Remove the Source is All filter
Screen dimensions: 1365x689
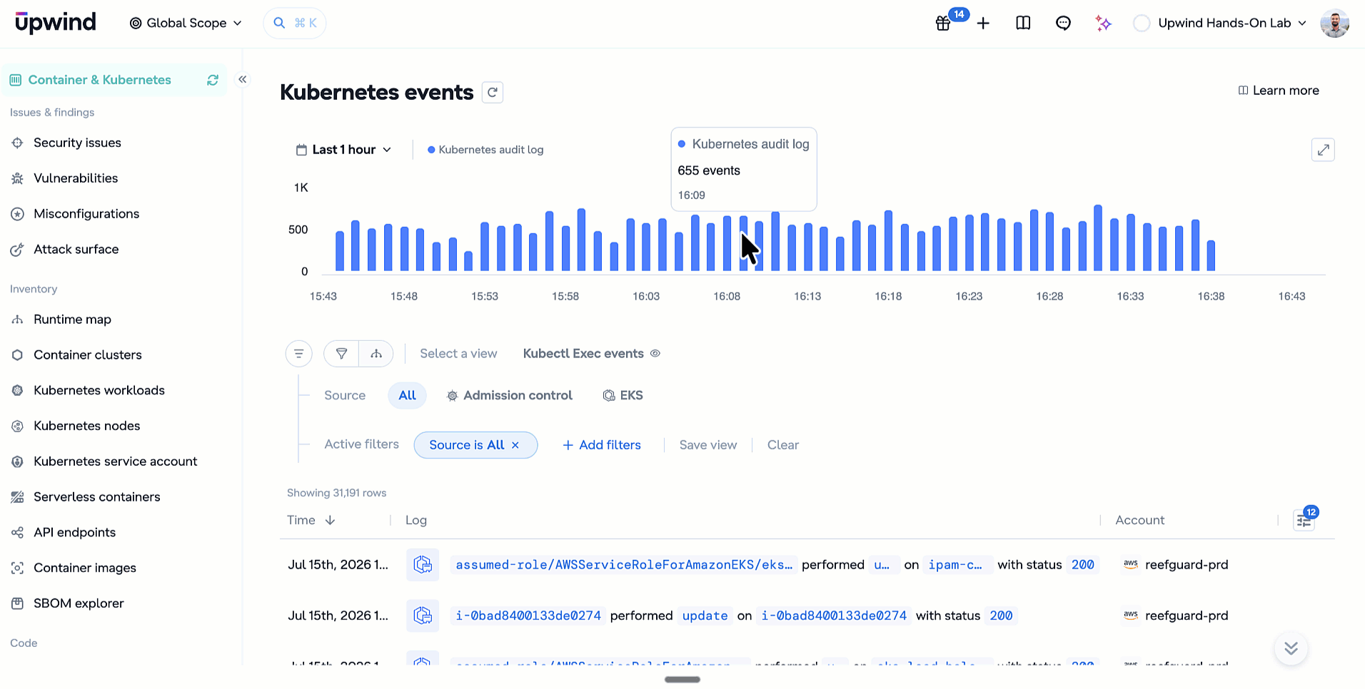pyautogui.click(x=515, y=445)
